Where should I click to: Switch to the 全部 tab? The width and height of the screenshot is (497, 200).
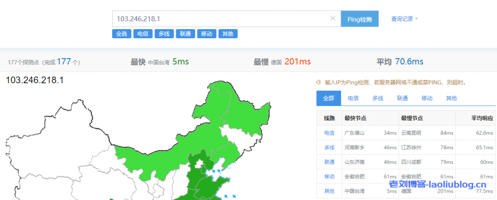[x=329, y=98]
